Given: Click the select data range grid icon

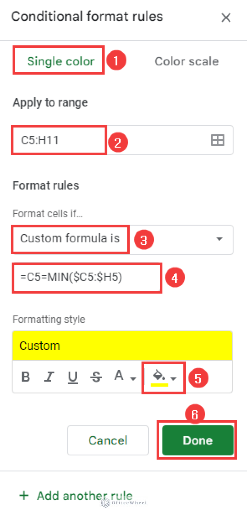Looking at the screenshot, I should click(217, 141).
